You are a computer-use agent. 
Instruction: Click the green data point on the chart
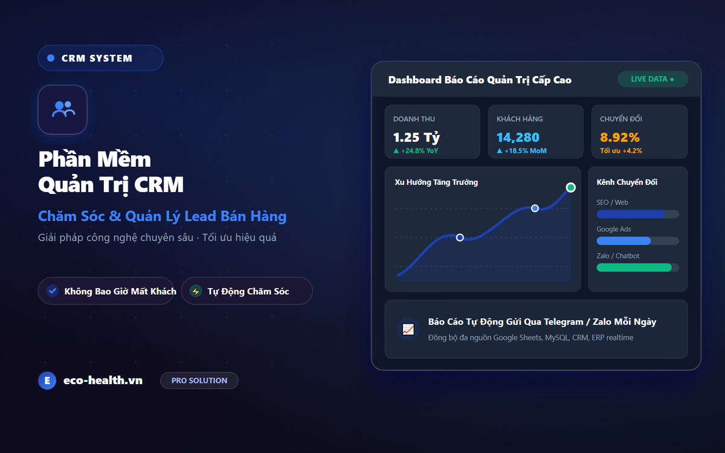pos(570,187)
